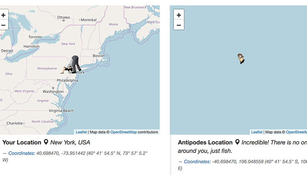Open the OpenStreetMap link on left map
Image resolution: width=307 pixels, height=176 pixels.
point(124,132)
